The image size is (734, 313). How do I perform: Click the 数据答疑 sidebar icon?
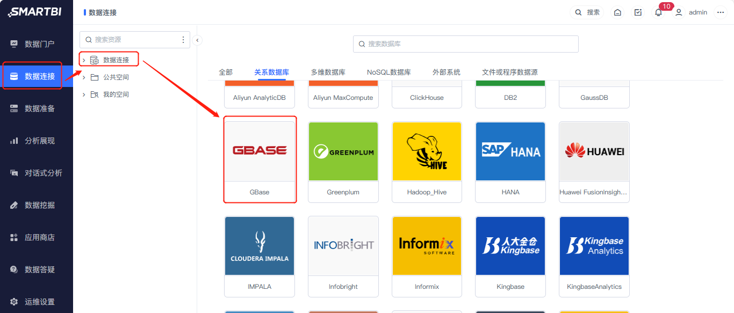point(14,270)
